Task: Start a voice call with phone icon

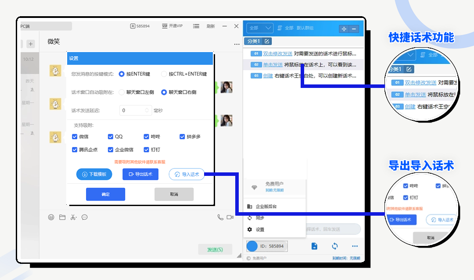Action: click(x=220, y=217)
